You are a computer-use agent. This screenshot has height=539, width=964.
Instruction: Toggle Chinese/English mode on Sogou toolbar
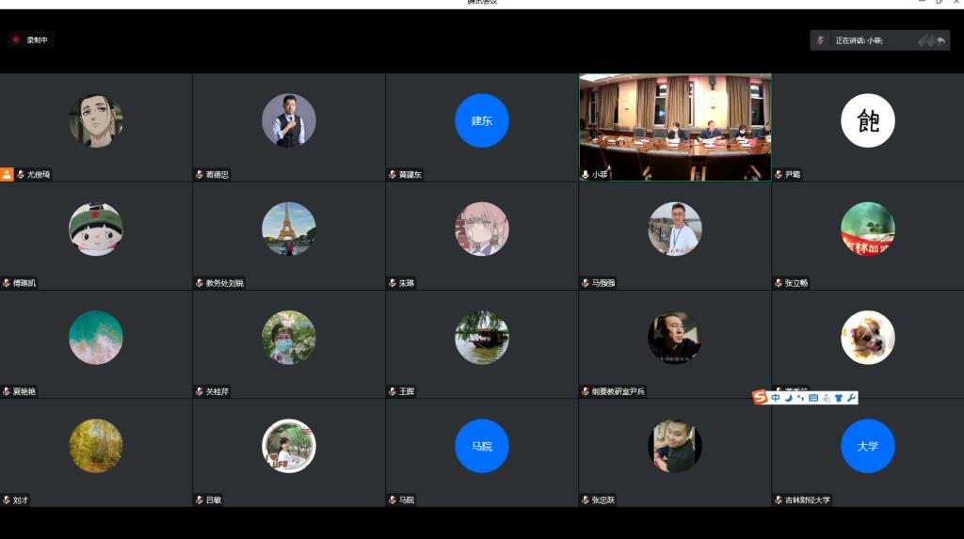coord(776,398)
